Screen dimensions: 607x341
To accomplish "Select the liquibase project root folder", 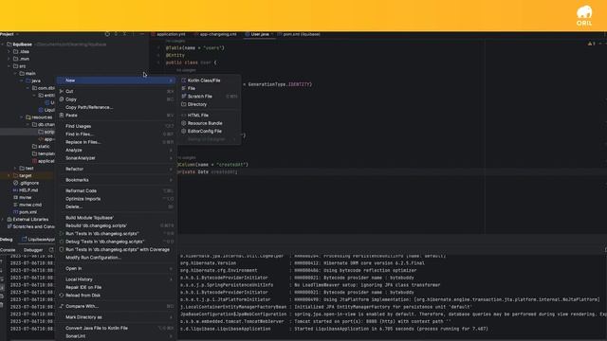I will click(23, 45).
